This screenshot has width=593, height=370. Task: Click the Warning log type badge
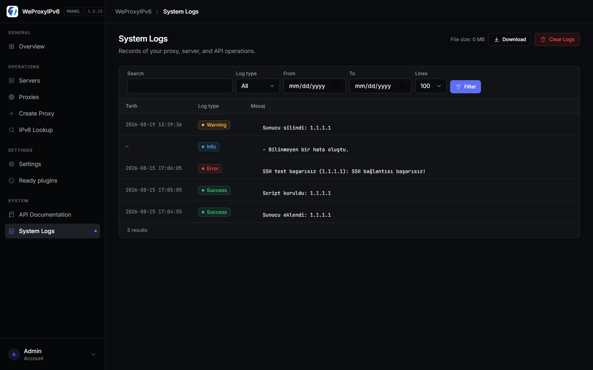click(214, 125)
